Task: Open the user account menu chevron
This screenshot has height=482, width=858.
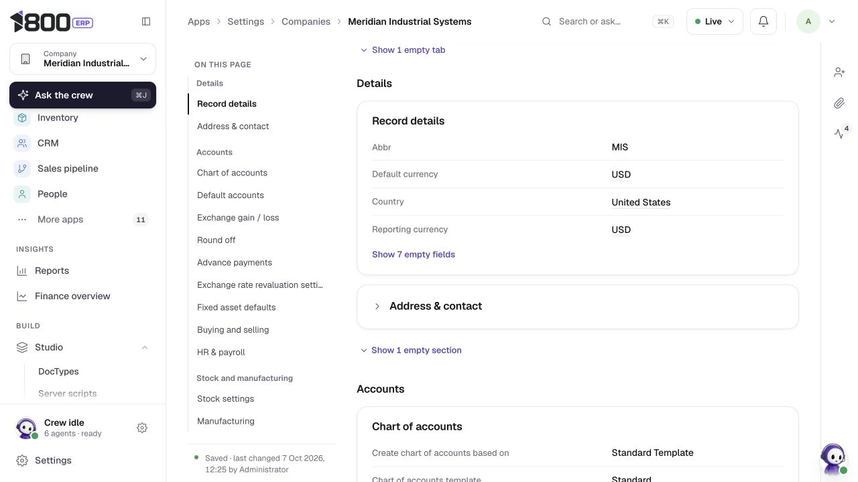Action: pos(832,21)
